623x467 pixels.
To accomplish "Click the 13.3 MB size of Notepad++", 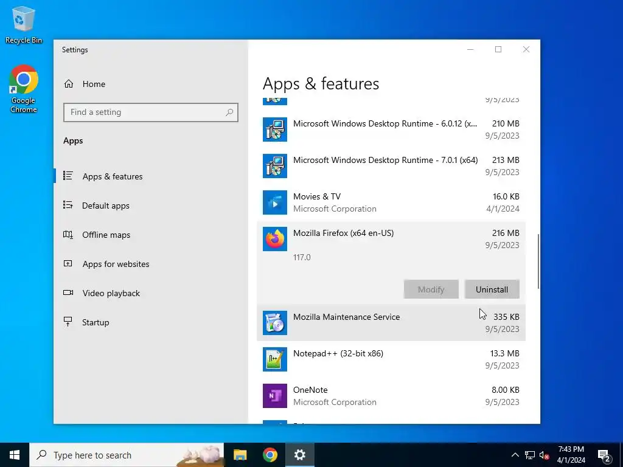I will pos(504,353).
